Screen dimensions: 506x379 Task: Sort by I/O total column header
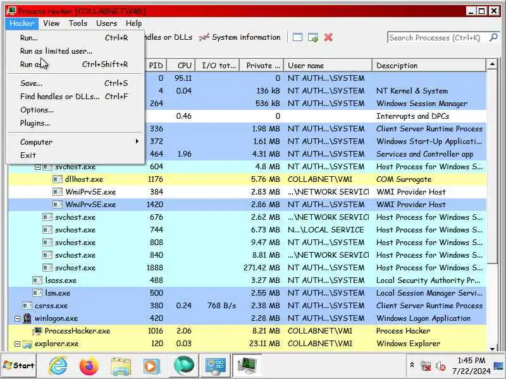coord(218,66)
